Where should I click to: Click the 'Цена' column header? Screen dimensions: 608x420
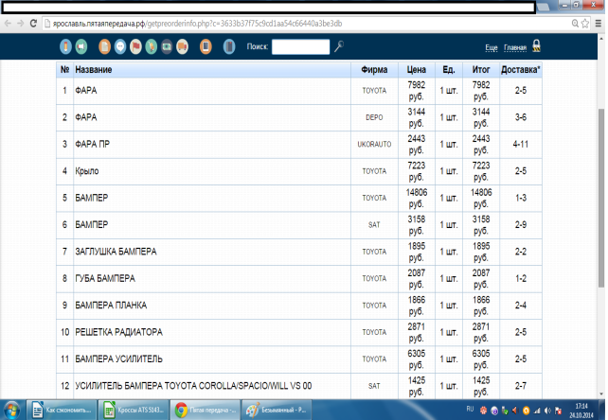[417, 70]
